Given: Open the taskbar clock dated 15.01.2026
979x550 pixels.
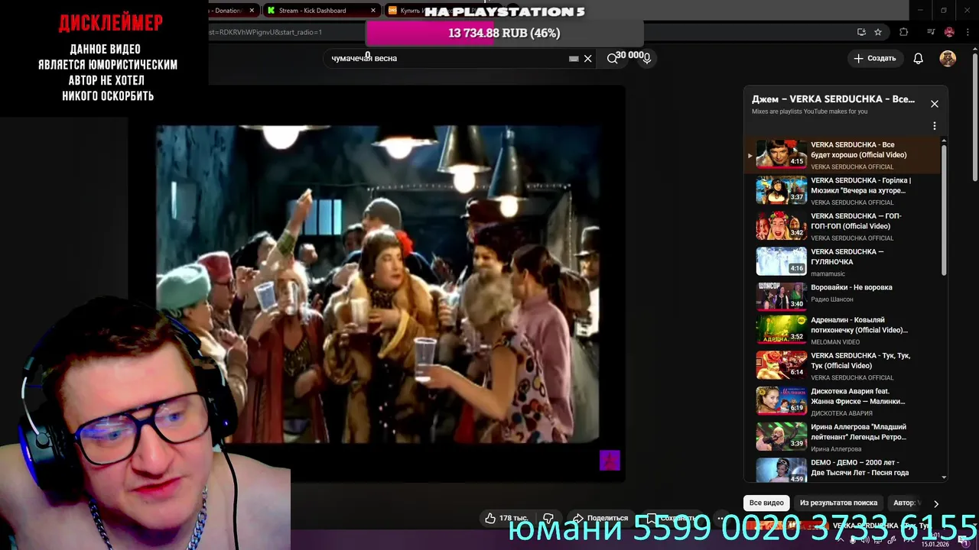Looking at the screenshot, I should (936, 539).
